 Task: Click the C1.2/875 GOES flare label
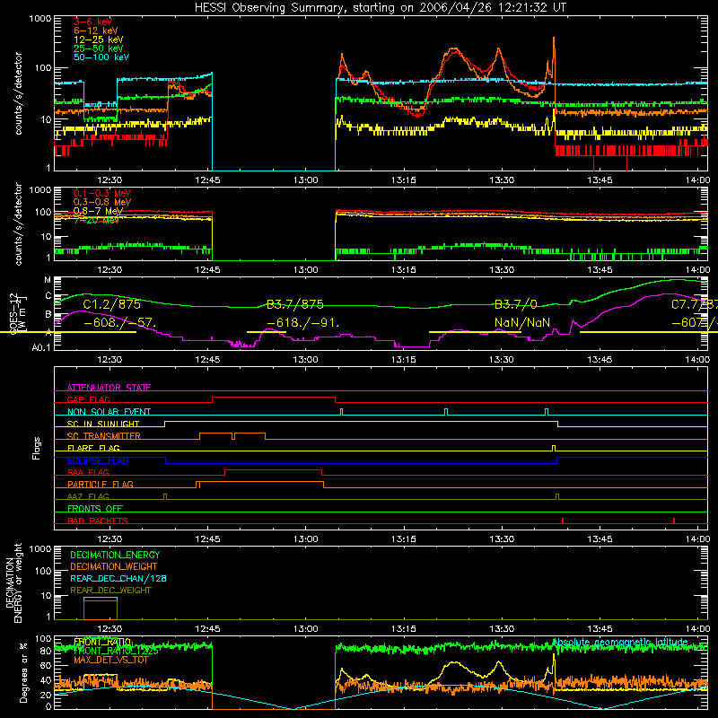tap(111, 304)
